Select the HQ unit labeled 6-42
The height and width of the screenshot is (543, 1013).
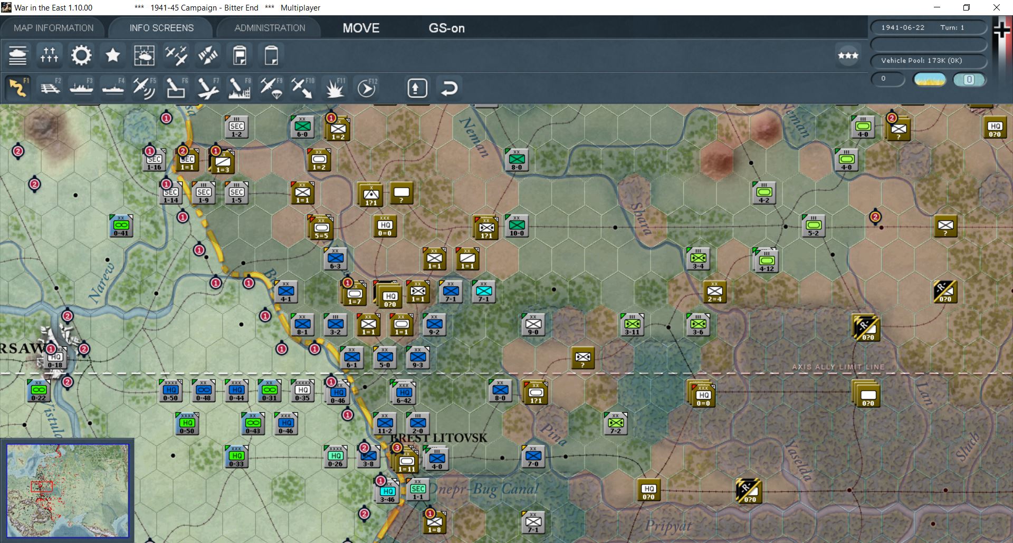(404, 393)
